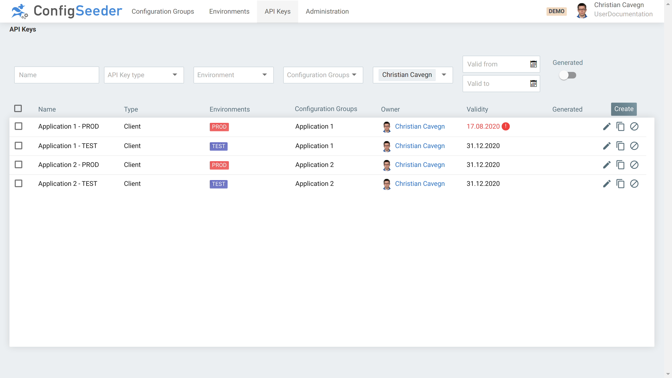Open the Environment filter dropdown
Image resolution: width=672 pixels, height=378 pixels.
(233, 75)
